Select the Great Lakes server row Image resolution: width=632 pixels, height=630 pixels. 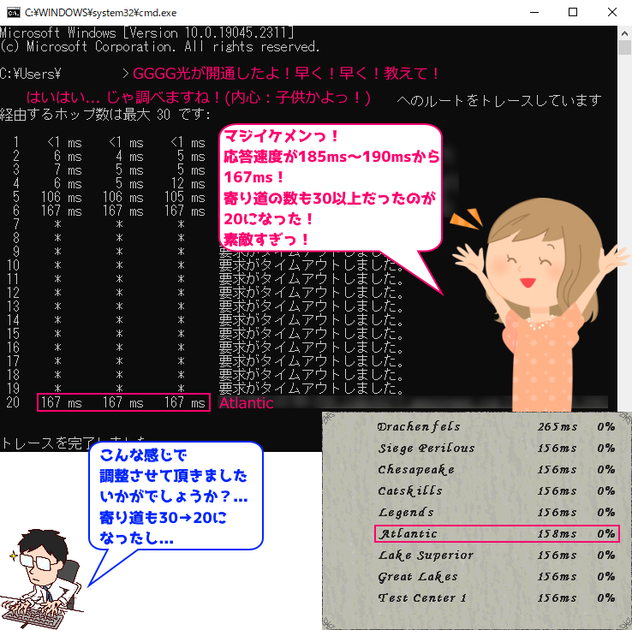[496, 576]
